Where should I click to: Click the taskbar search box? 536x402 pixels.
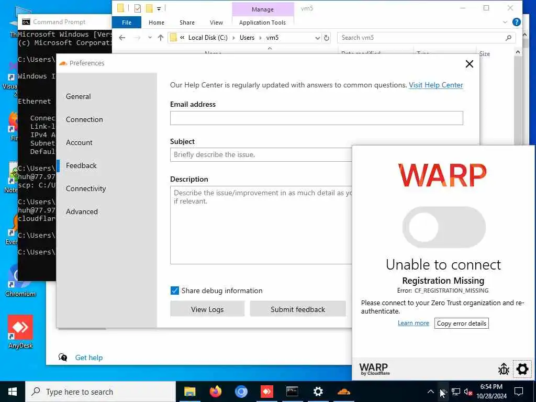100,392
